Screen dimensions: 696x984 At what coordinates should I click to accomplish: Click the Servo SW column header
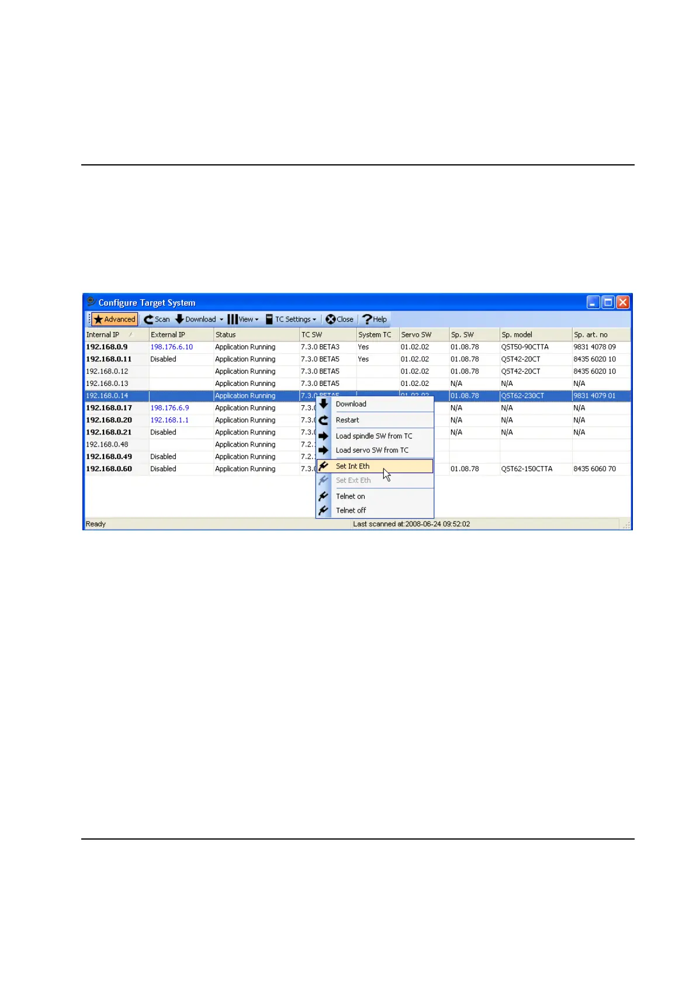click(x=424, y=335)
